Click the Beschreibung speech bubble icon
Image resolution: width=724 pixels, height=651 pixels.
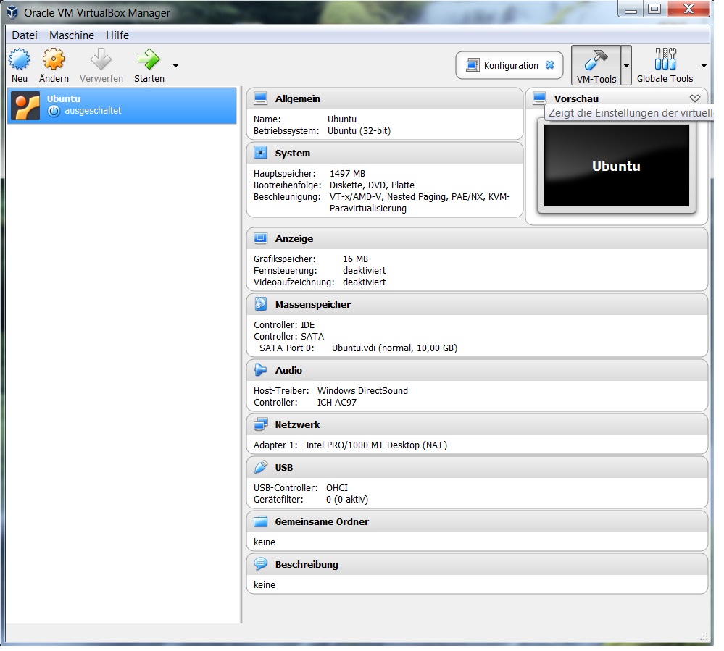[x=260, y=564]
